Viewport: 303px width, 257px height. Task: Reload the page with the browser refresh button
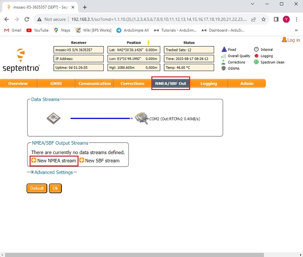(x=27, y=19)
